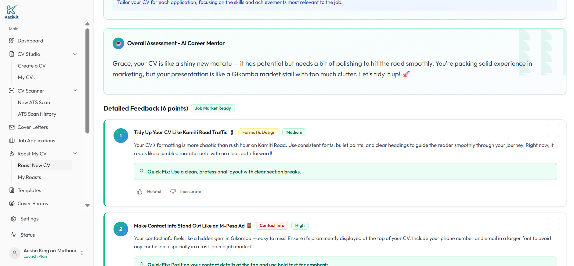Click the number 1 feedback circle

(x=121, y=136)
